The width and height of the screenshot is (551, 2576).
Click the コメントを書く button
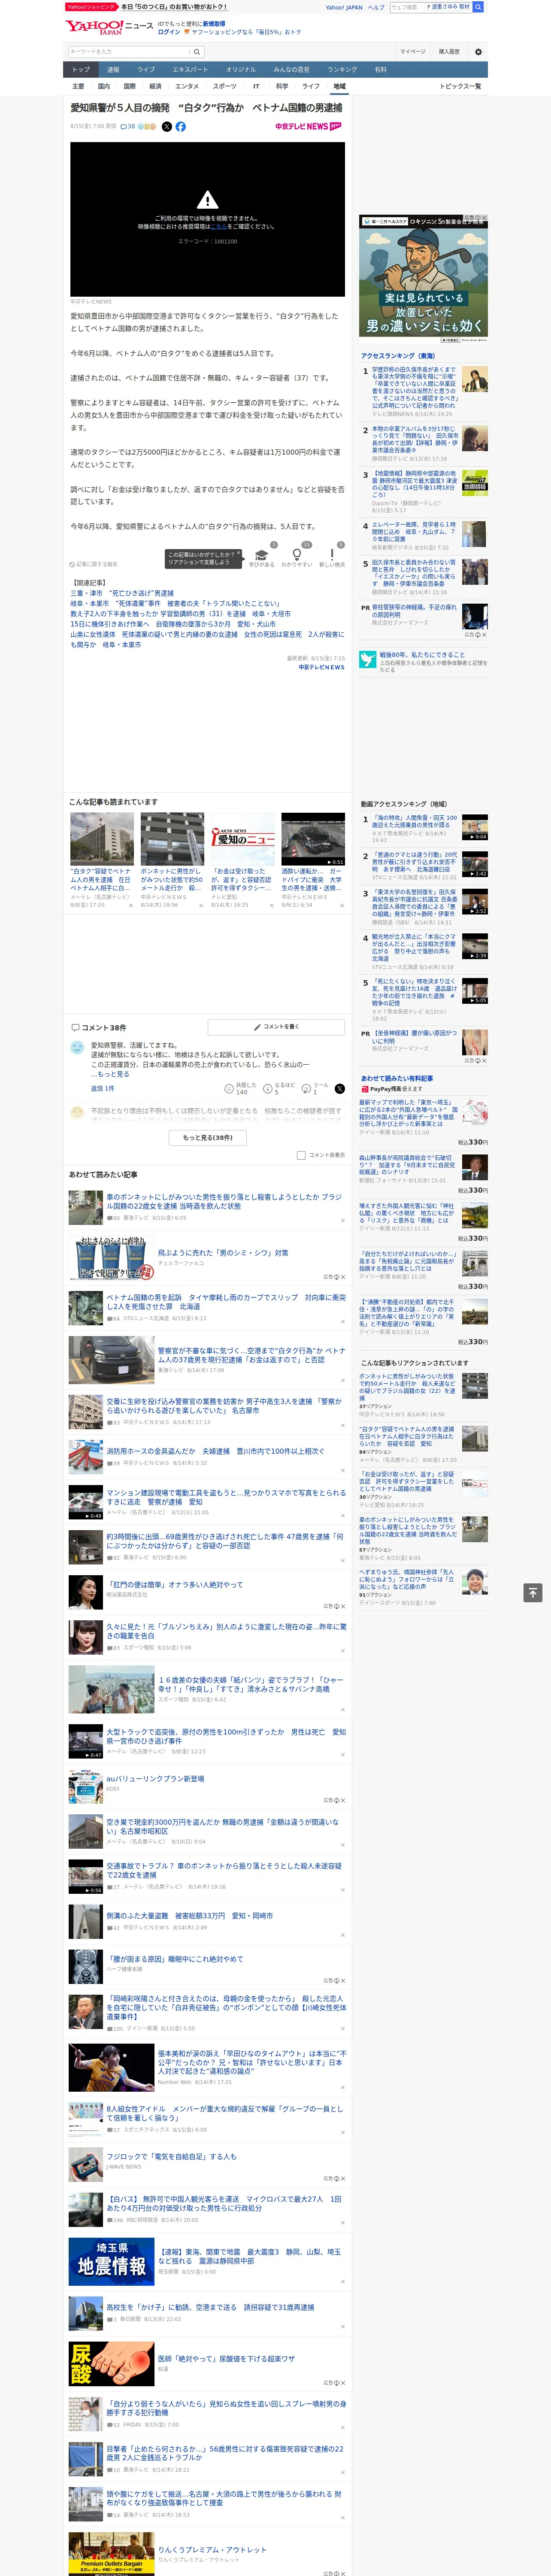[276, 1027]
